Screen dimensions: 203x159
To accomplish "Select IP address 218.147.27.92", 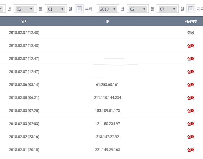I will point(107,137).
